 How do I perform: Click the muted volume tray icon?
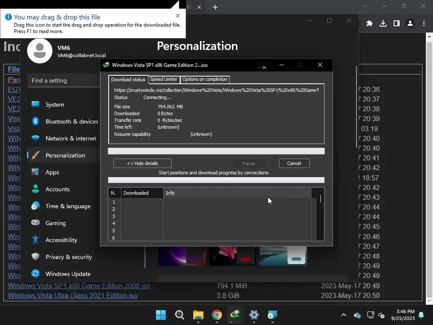[x=381, y=315]
